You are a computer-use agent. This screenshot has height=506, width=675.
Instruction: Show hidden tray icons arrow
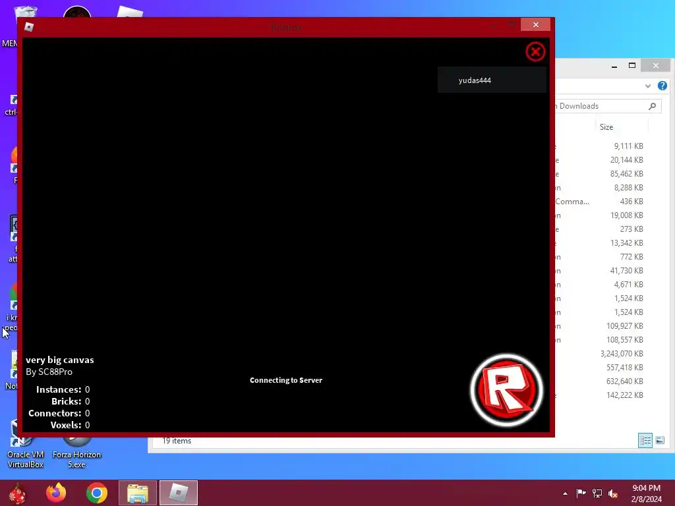click(565, 493)
